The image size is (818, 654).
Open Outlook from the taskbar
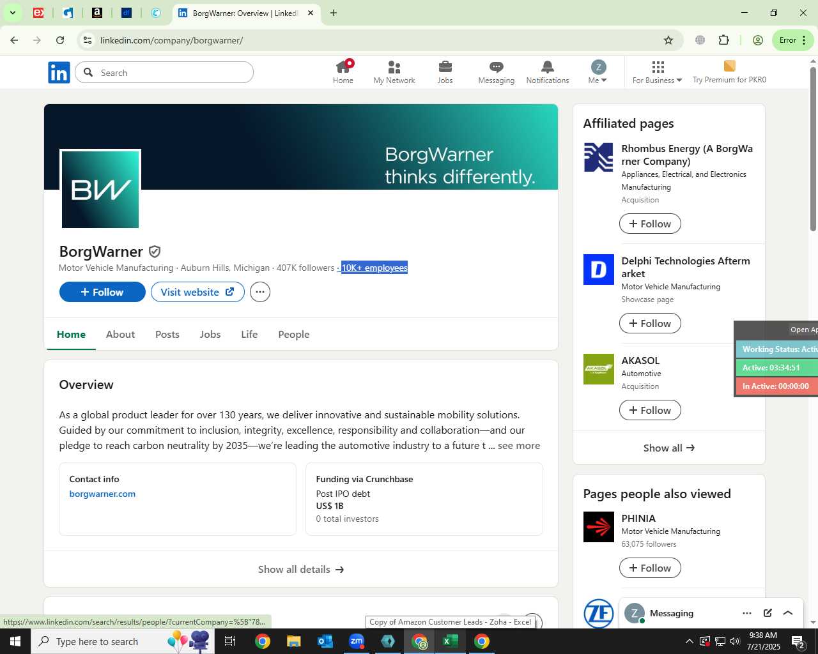[x=325, y=641]
